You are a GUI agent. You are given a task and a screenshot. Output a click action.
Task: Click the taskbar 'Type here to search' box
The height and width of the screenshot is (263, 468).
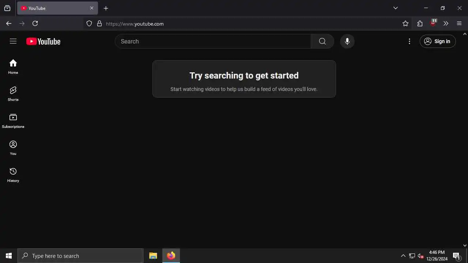(x=80, y=256)
